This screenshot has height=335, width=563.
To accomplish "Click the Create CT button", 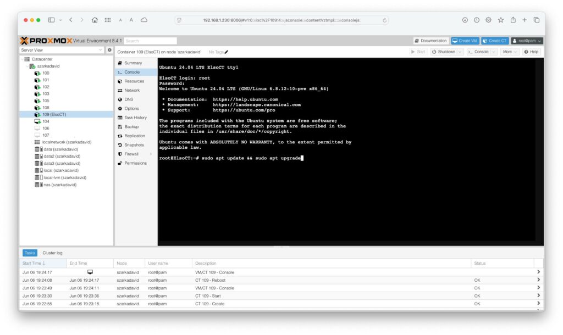I will (495, 41).
